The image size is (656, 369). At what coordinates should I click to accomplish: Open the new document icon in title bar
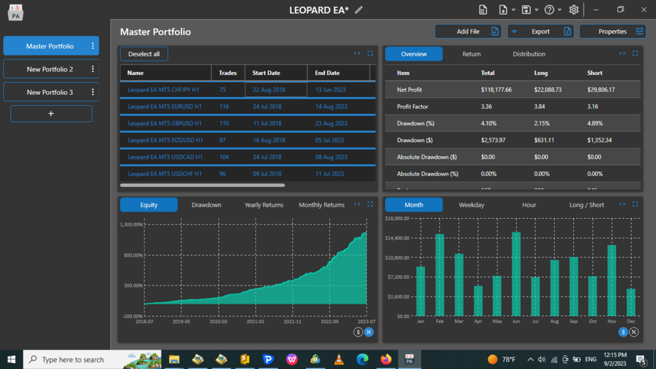tap(483, 10)
